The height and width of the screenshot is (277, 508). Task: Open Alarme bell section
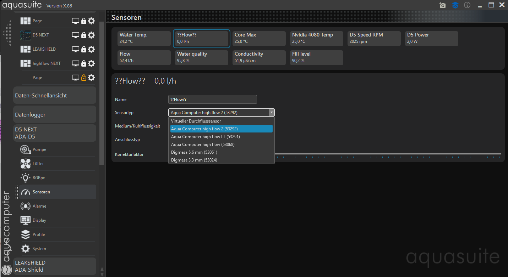pos(39,206)
